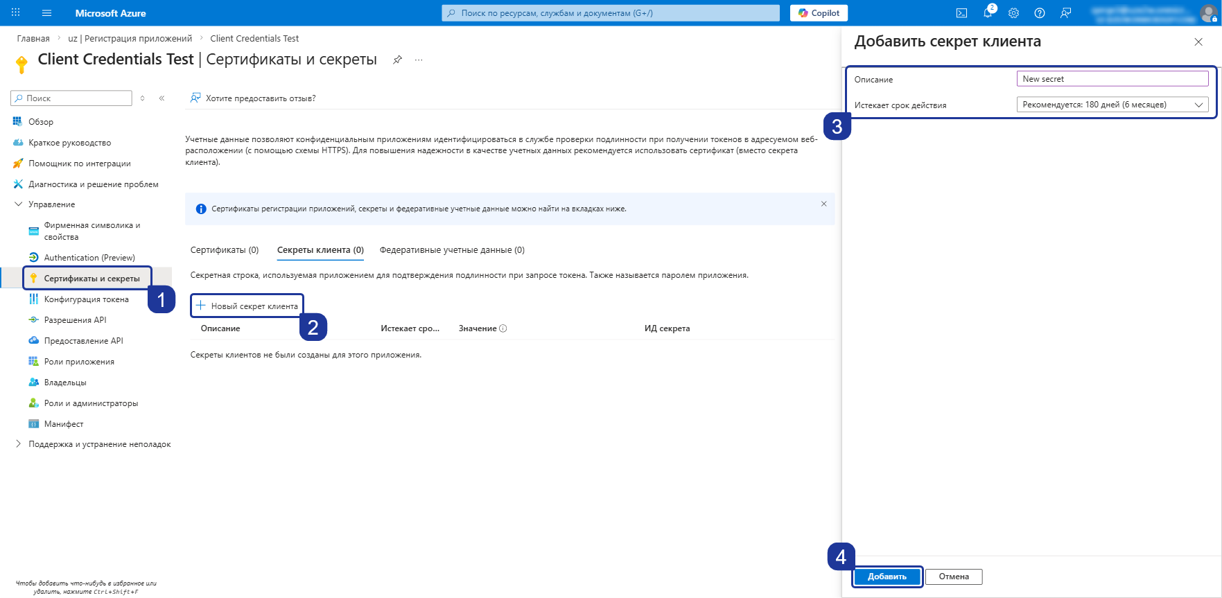This screenshot has height=598, width=1222.
Task: Collapse the Управление section
Action: pyautogui.click(x=18, y=204)
